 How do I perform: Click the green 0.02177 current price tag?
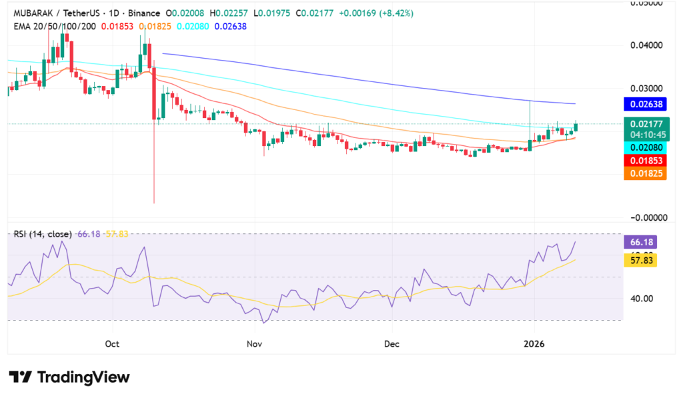tap(643, 124)
